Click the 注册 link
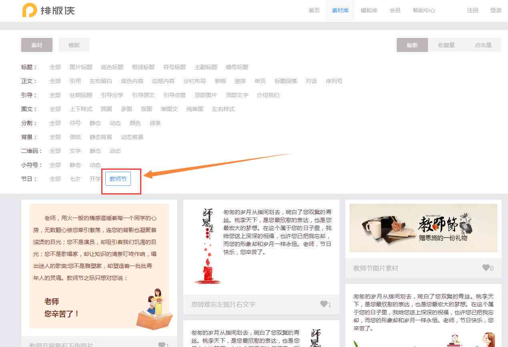 [473, 10]
